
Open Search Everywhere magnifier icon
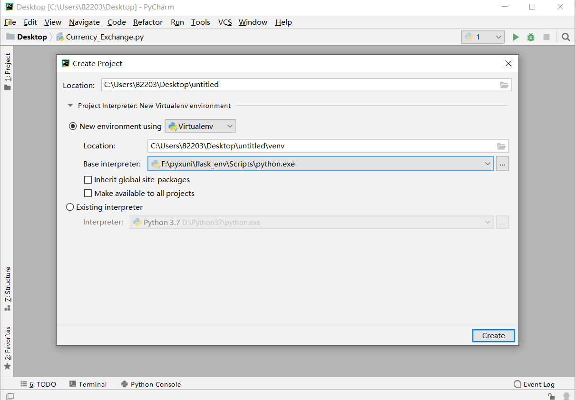point(566,37)
